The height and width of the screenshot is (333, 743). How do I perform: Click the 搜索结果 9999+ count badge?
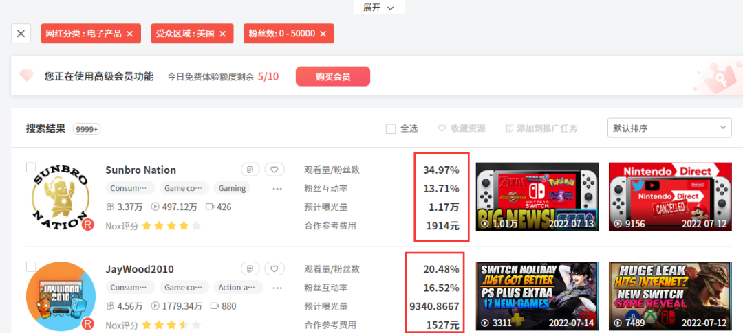click(x=86, y=128)
